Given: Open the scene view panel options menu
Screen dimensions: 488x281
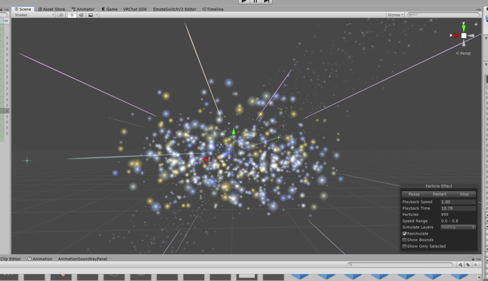Looking at the screenshot, I should (x=478, y=9).
